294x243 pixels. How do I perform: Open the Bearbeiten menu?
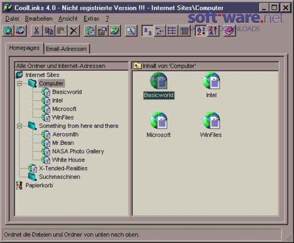click(x=39, y=18)
